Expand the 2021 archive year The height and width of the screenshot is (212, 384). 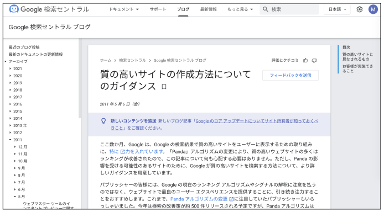coord(10,68)
